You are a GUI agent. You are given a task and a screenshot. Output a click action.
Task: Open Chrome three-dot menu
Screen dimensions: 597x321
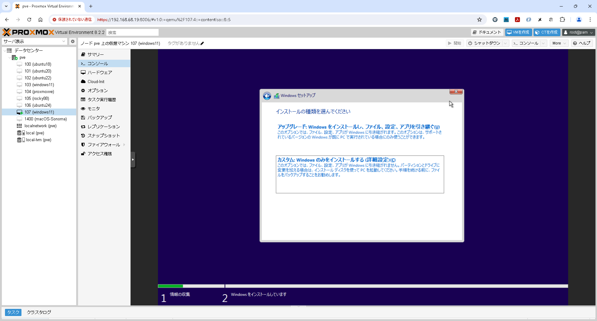coord(590,20)
